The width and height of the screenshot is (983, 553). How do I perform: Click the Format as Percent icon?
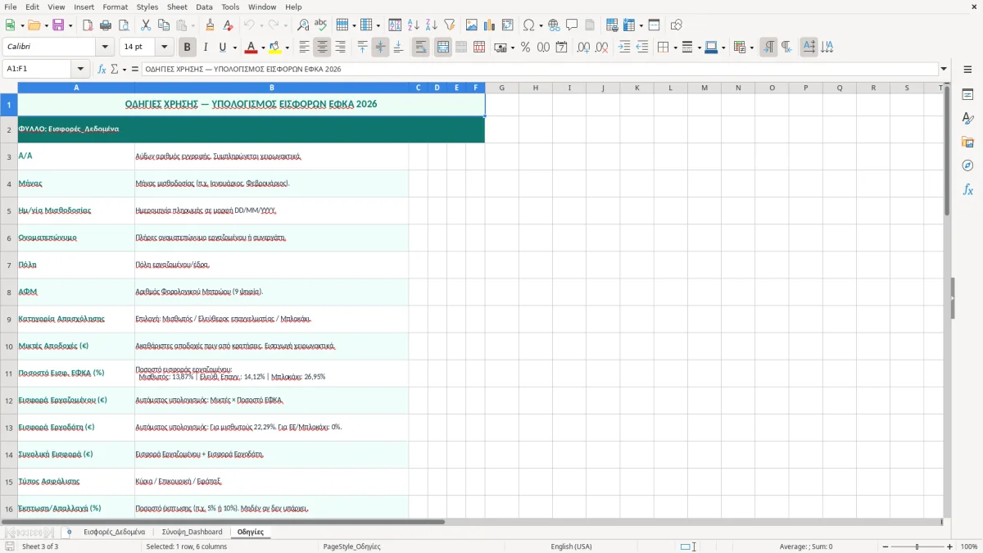[x=525, y=48]
